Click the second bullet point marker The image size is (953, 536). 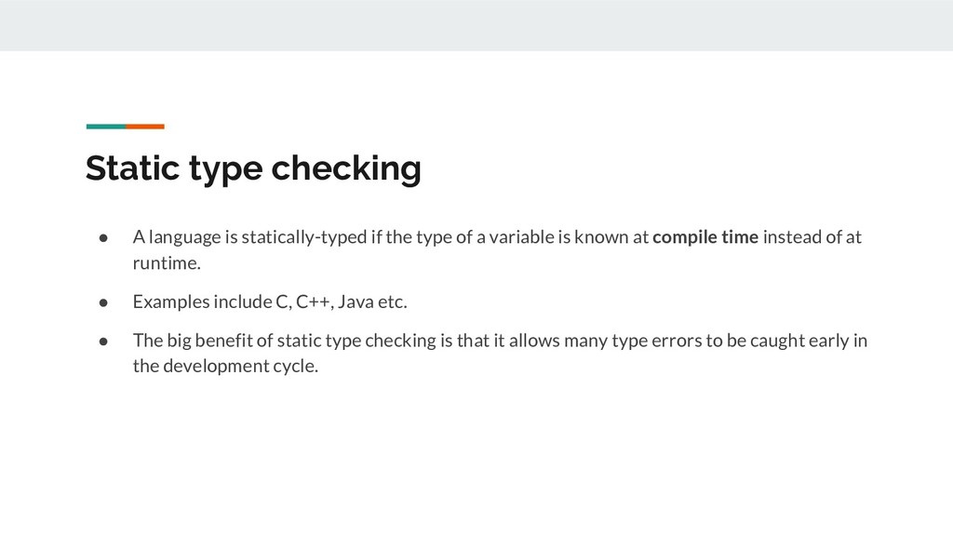pos(107,301)
